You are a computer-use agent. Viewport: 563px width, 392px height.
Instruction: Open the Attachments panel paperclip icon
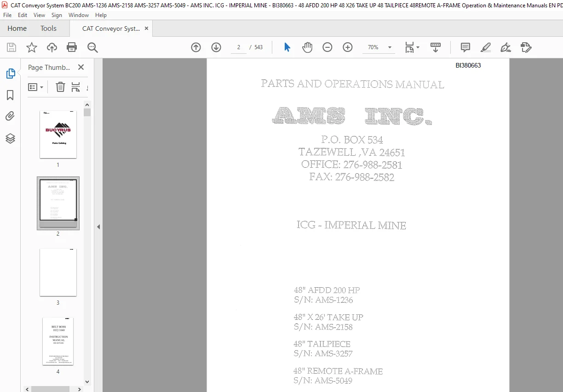pos(10,116)
